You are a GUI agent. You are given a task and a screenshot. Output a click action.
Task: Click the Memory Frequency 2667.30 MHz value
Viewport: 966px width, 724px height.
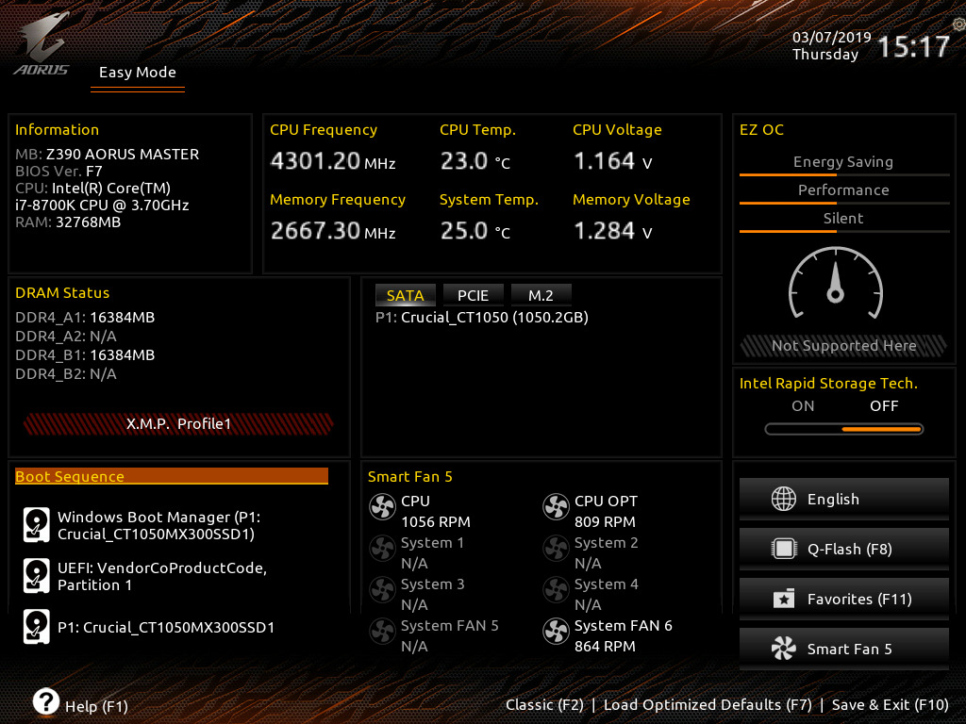333,231
